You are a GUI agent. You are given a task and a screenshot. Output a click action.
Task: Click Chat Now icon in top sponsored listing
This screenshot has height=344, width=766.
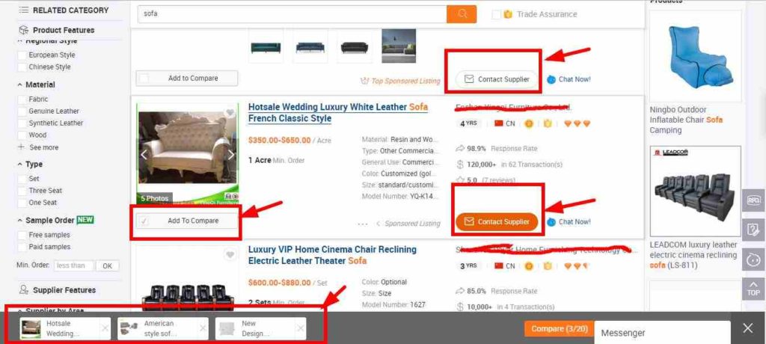551,79
